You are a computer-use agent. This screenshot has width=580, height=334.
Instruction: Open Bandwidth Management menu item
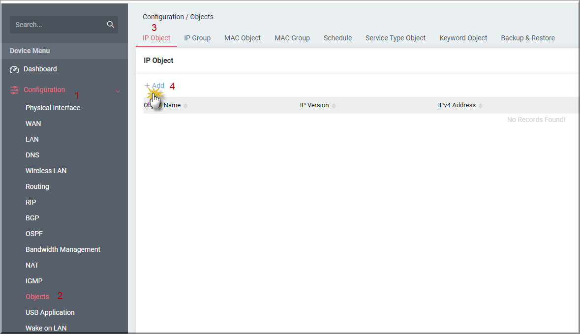click(63, 249)
